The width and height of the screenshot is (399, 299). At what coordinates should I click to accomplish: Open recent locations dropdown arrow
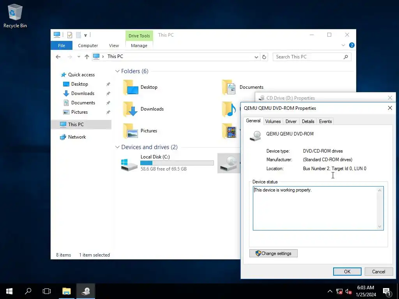tap(79, 57)
